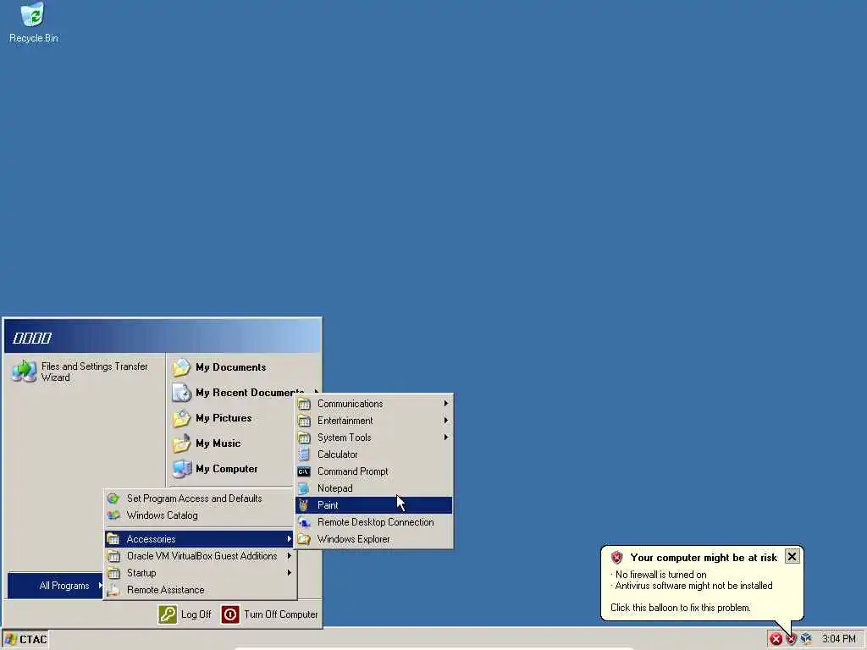Click the 'My Pictures' text label
This screenshot has width=867, height=650.
click(224, 418)
